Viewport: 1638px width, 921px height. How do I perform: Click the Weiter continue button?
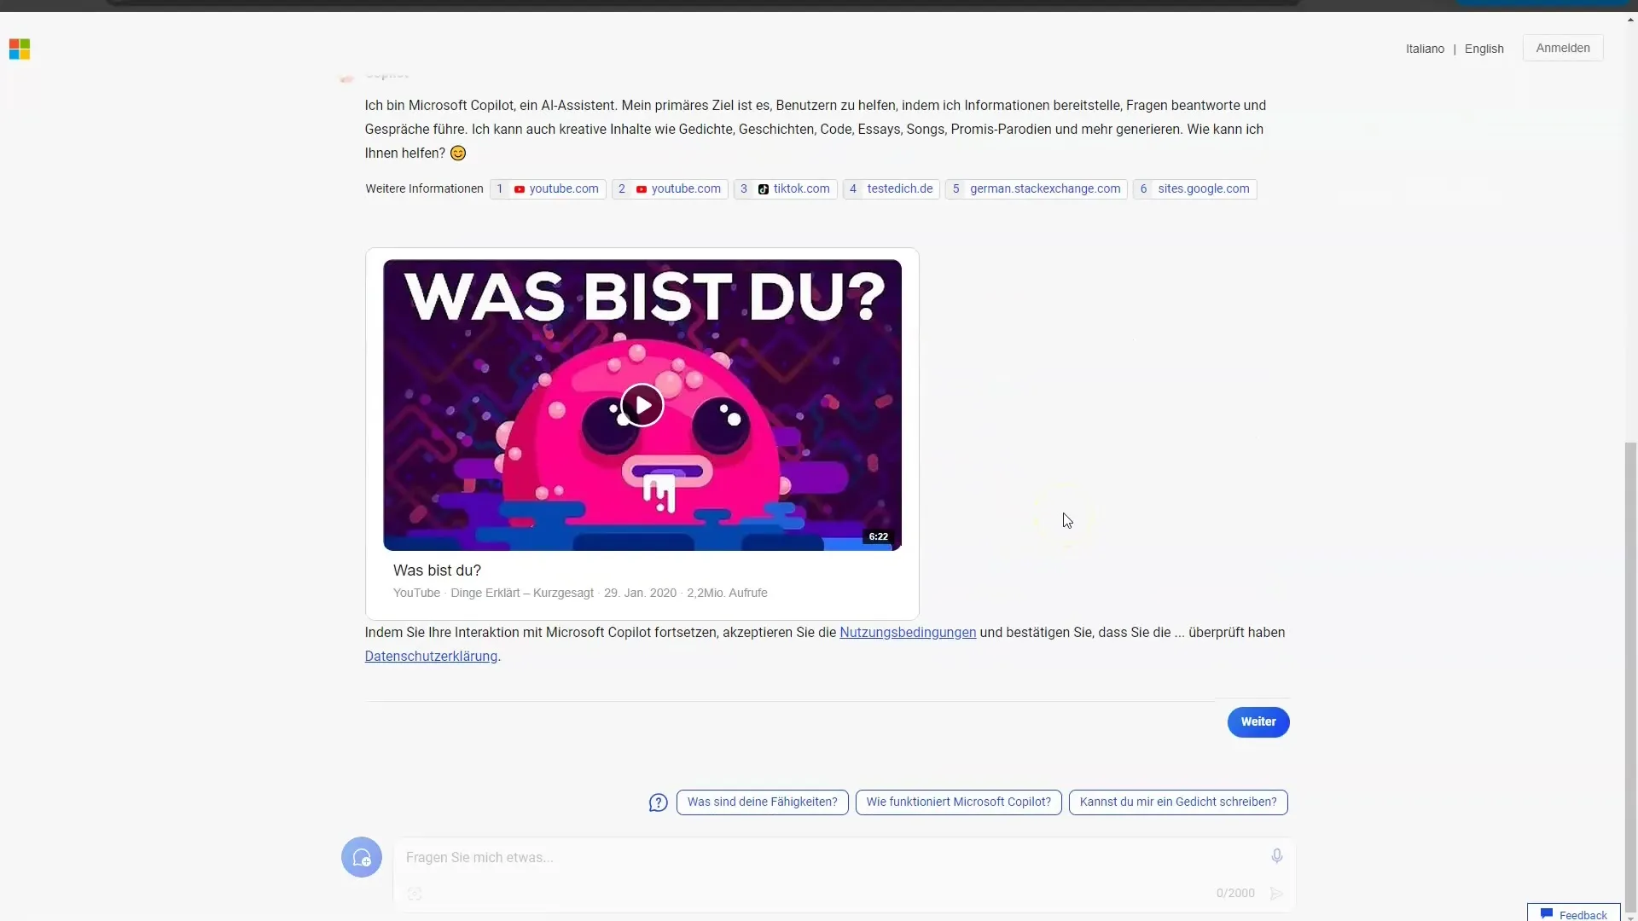1258,721
